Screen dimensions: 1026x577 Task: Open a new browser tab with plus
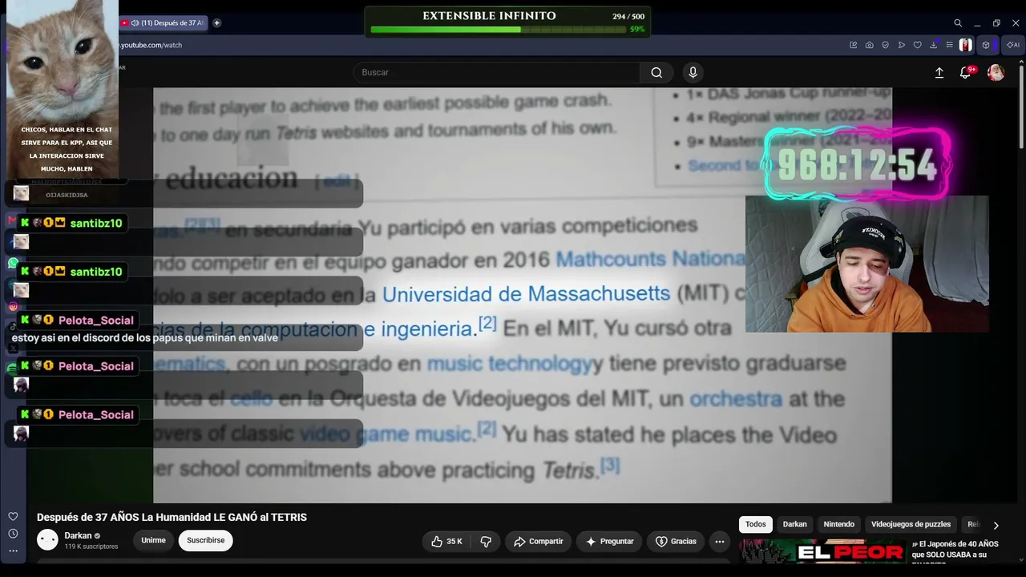pyautogui.click(x=216, y=23)
